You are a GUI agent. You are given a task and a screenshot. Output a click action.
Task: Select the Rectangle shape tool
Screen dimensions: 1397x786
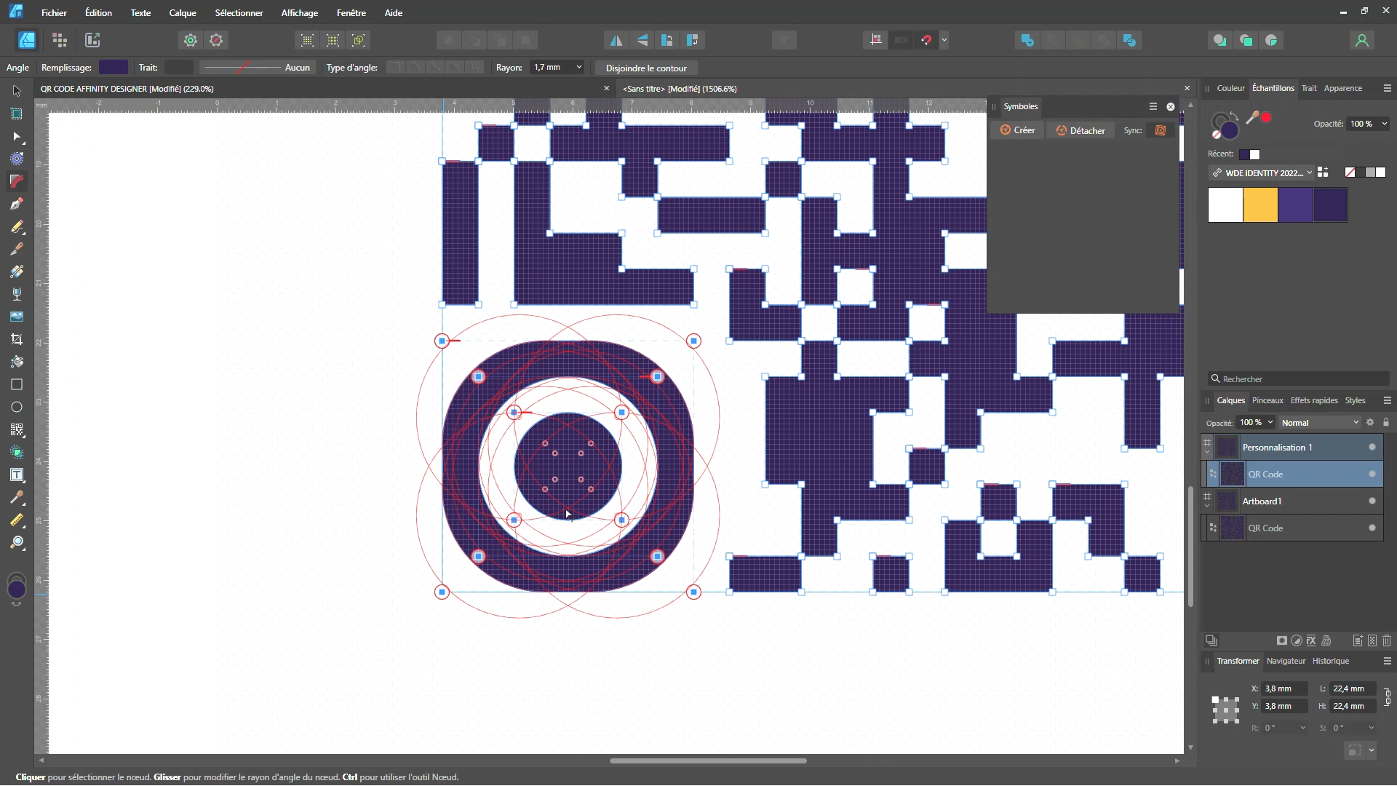[17, 384]
